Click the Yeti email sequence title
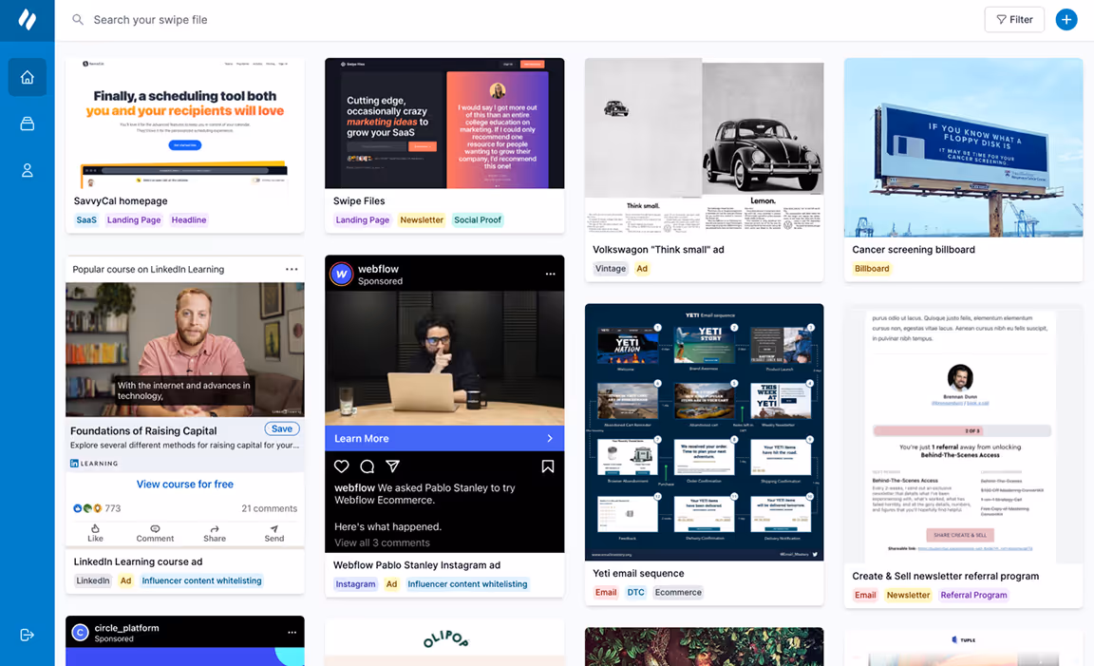 tap(638, 574)
